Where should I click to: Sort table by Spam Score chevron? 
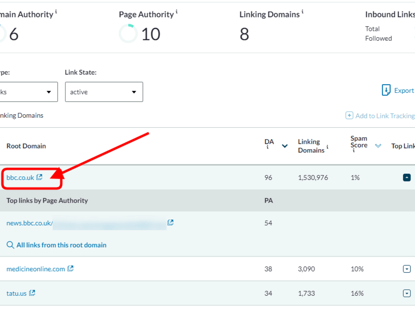378,146
